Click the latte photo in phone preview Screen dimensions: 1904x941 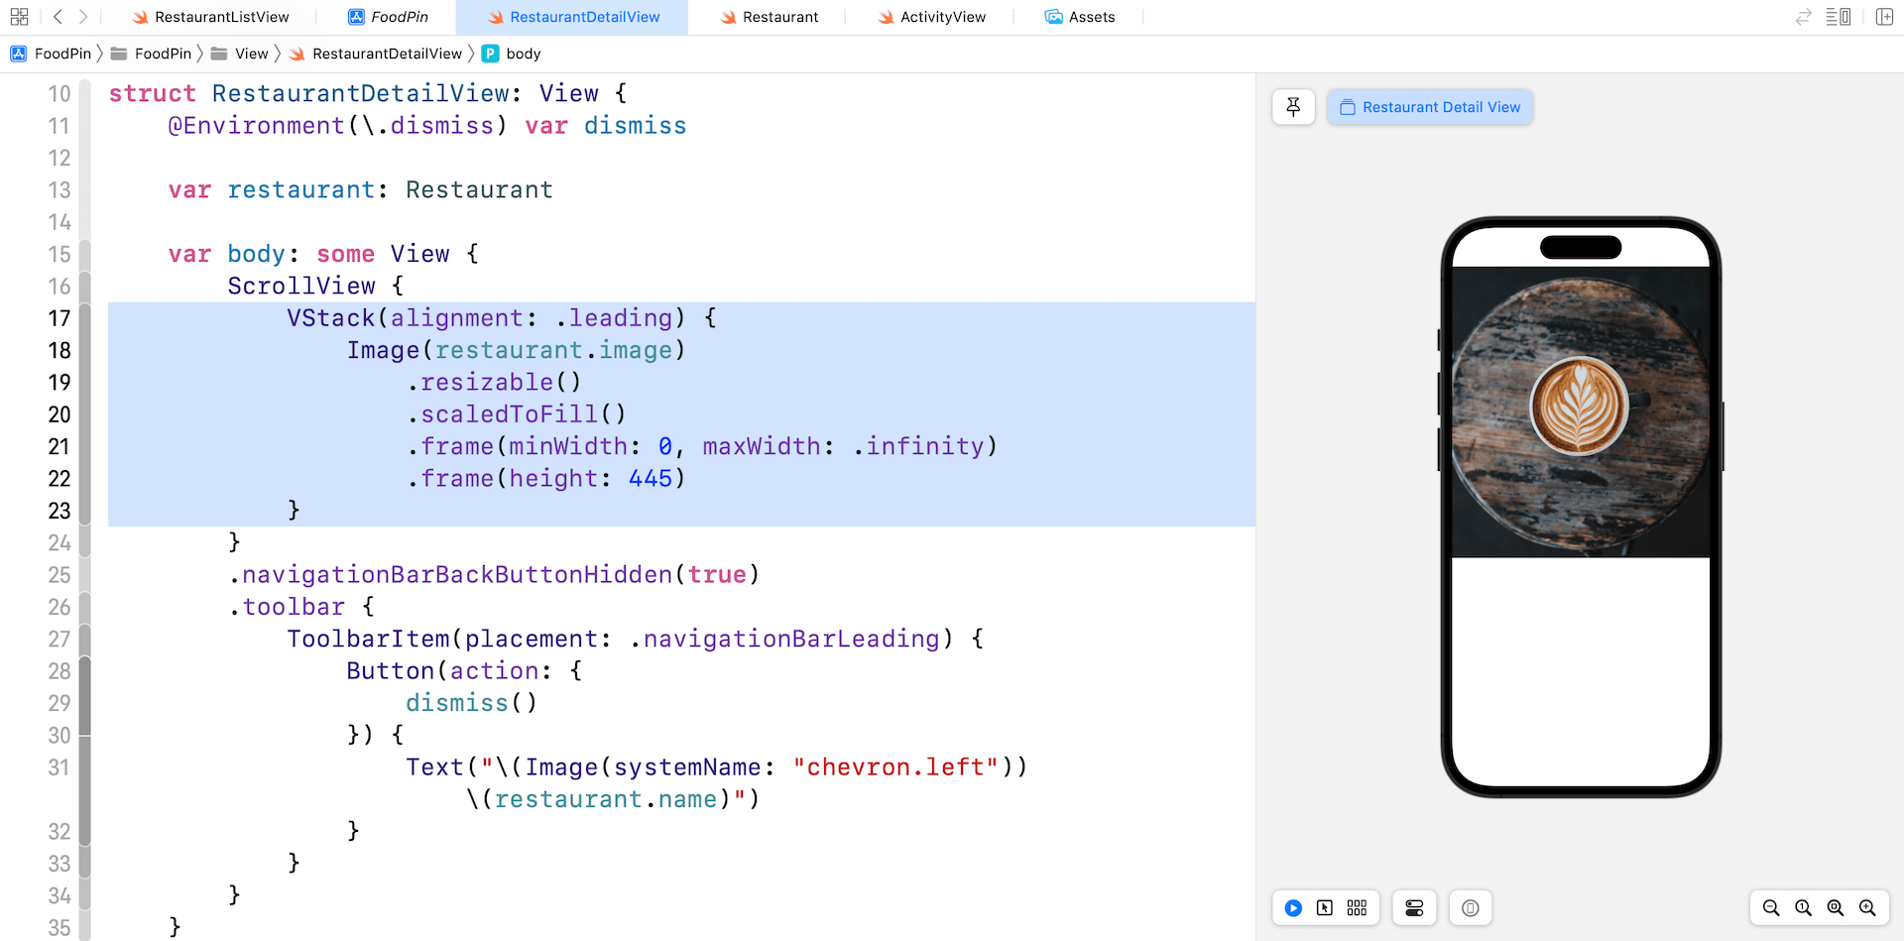point(1580,407)
